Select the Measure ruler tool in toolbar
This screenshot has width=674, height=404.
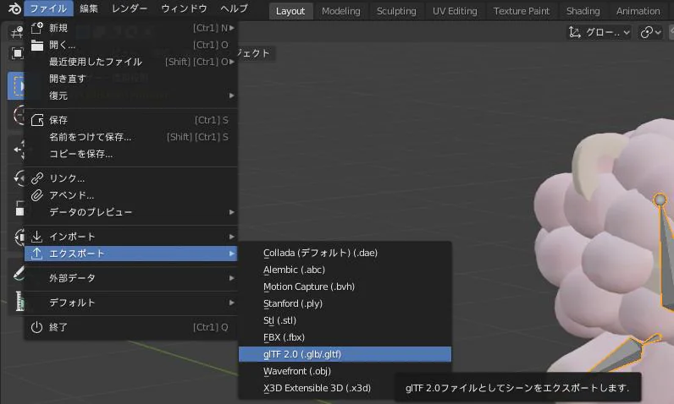(19, 300)
